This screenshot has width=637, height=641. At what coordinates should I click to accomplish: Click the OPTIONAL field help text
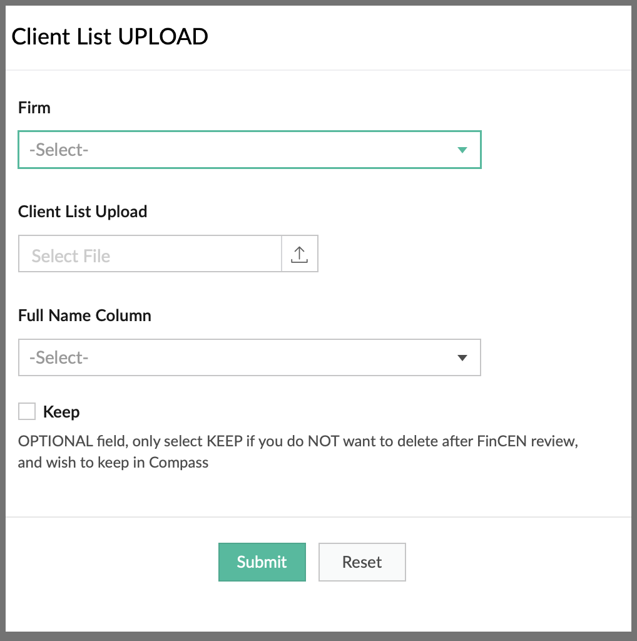297,441
